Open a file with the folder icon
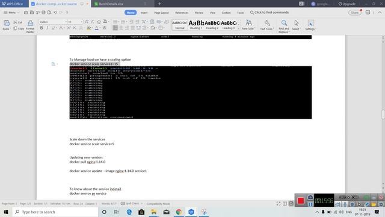The image size is (385, 217). point(26,12)
